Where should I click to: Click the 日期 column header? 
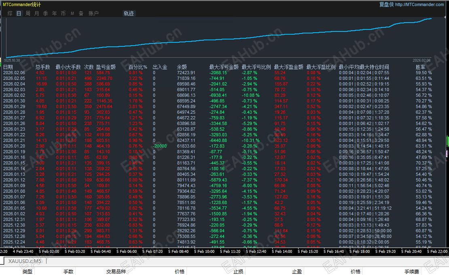pos(8,67)
